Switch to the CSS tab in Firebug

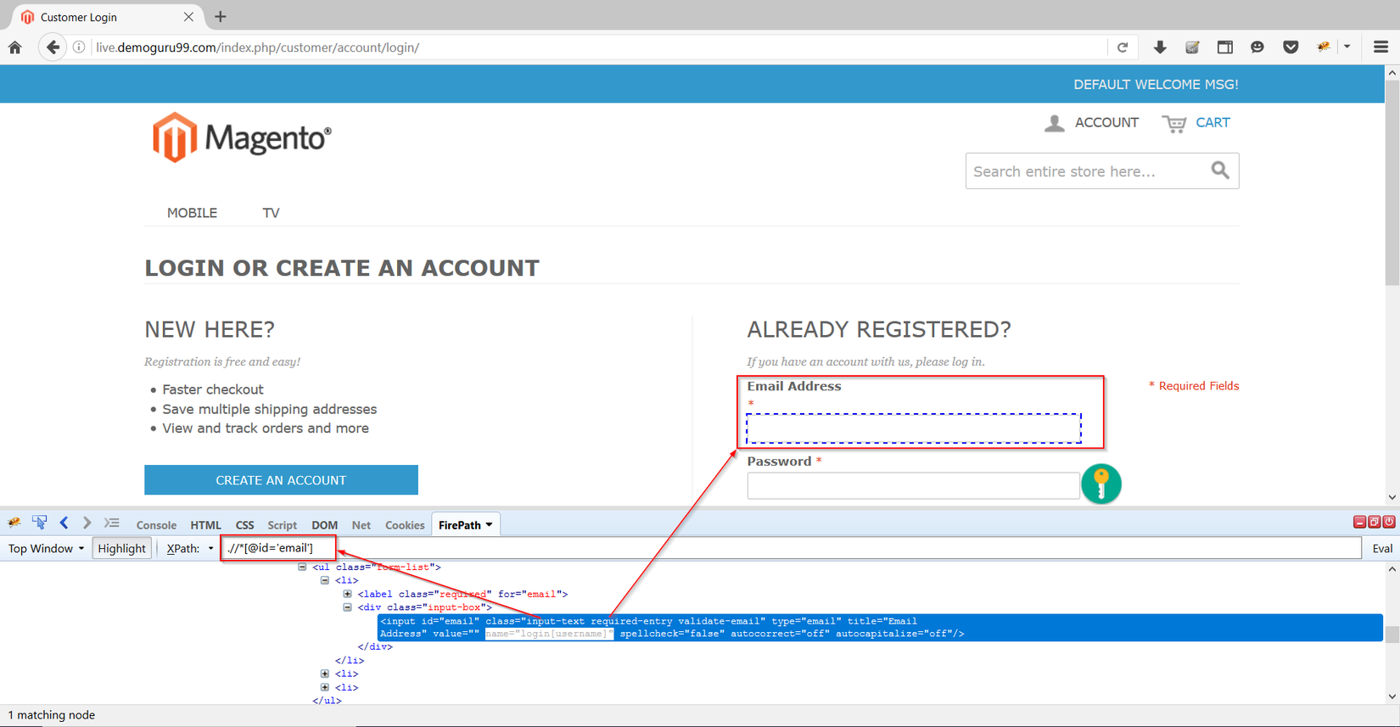click(244, 525)
